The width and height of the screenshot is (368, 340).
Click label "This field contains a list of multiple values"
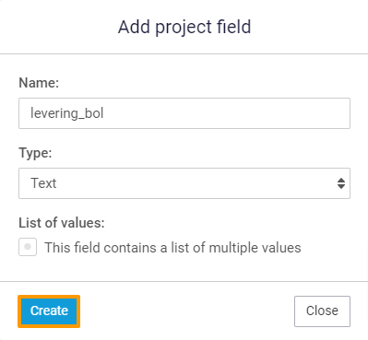[x=172, y=248]
